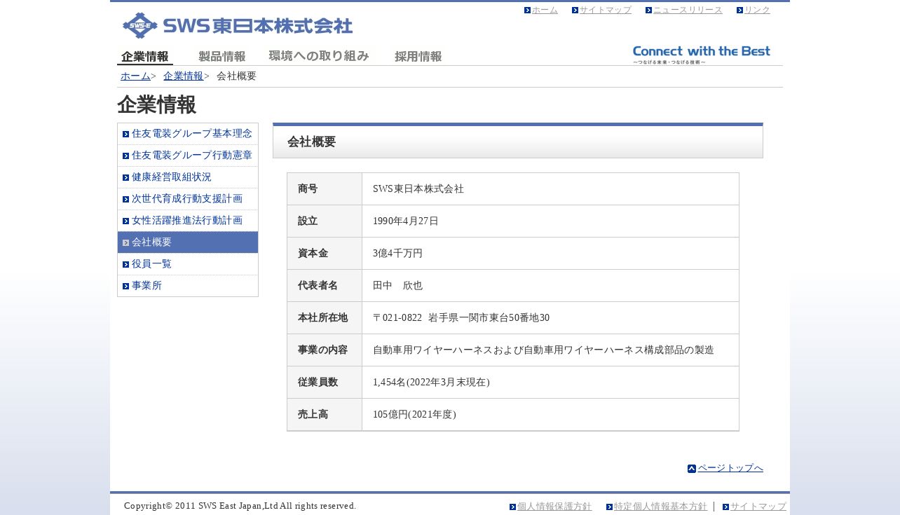Viewport: 900px width, 515px height.
Task: Click the 設立 header cell
Action: [x=325, y=221]
